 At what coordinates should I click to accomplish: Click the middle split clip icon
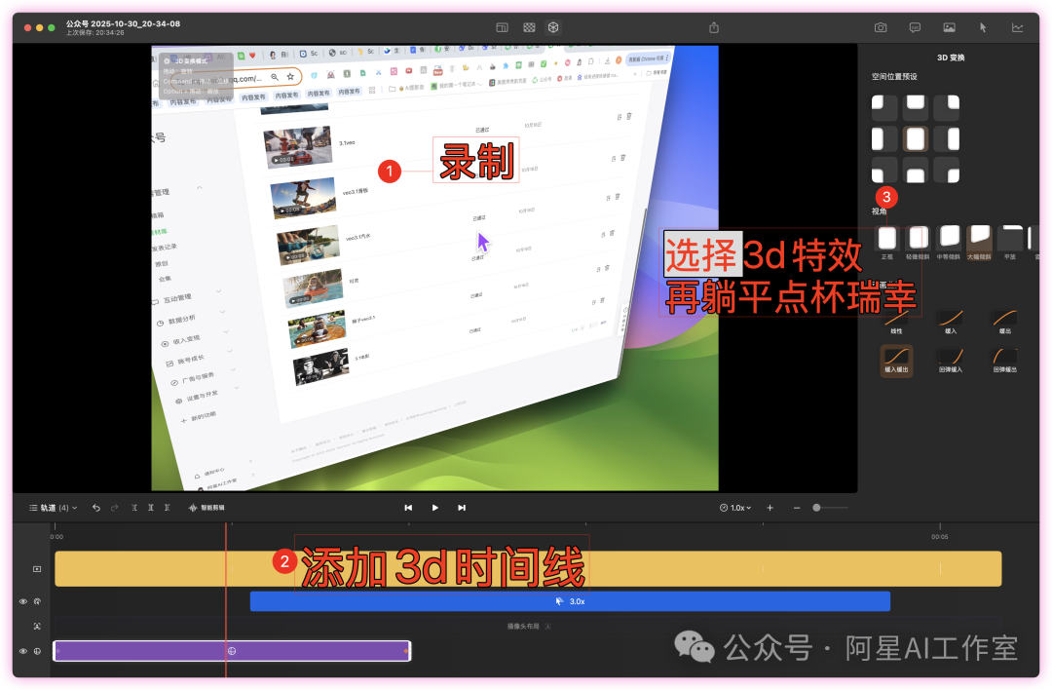pyautogui.click(x=150, y=508)
